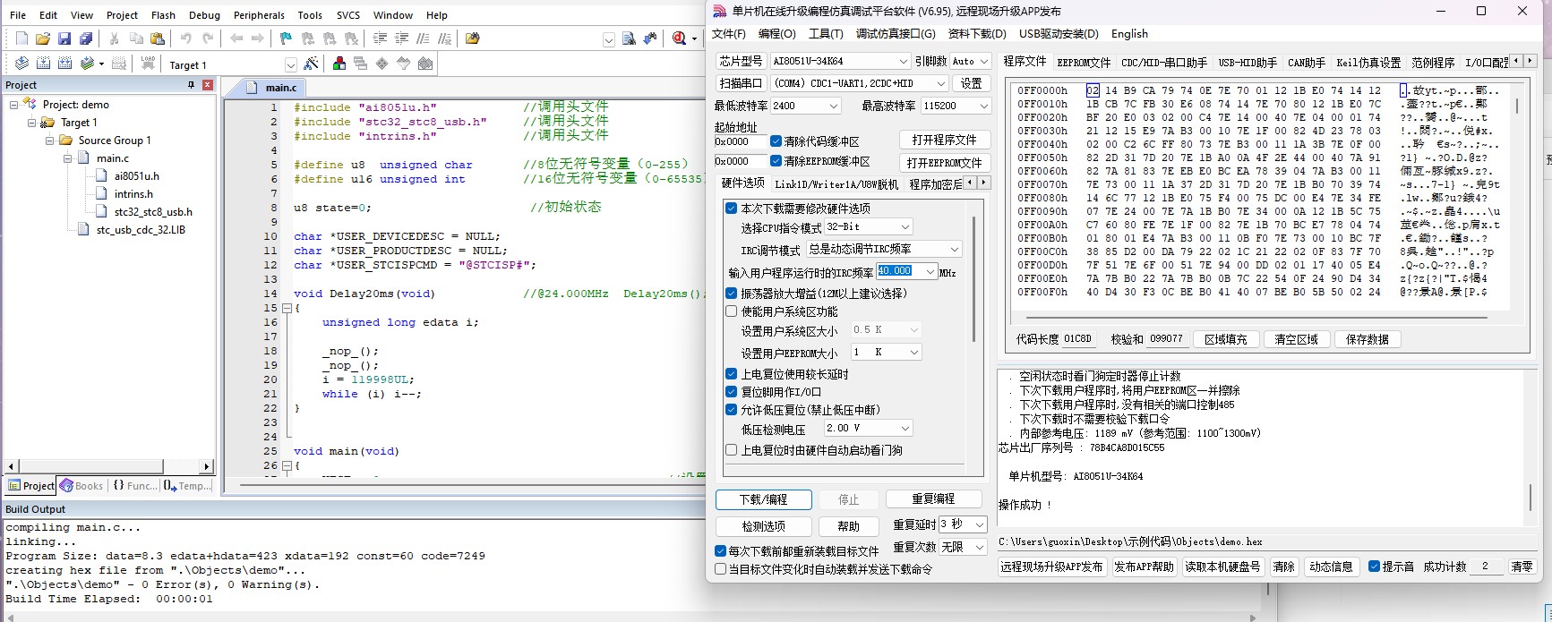Click the Build target icon
Screen dimensions: 1552x622
tap(43, 64)
